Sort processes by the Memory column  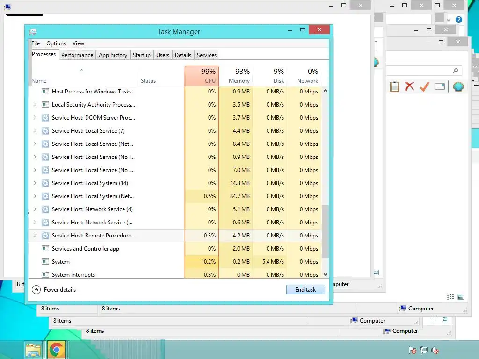tap(236, 76)
